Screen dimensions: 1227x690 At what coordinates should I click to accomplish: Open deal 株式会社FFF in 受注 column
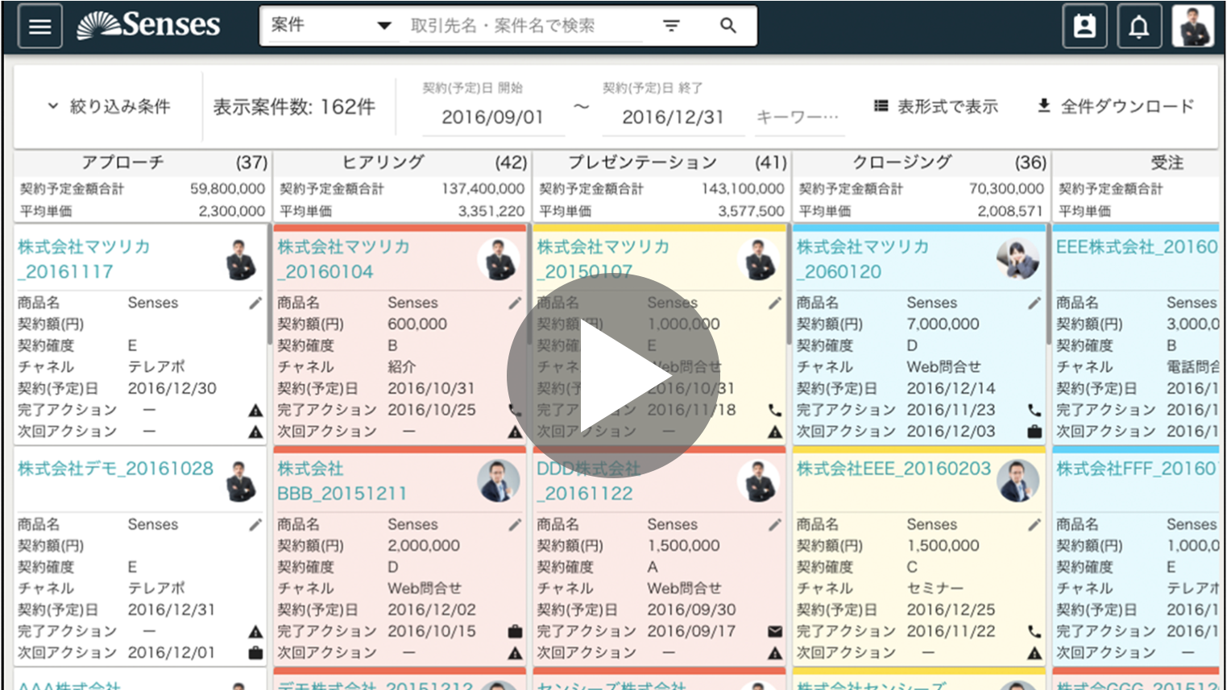click(1136, 469)
